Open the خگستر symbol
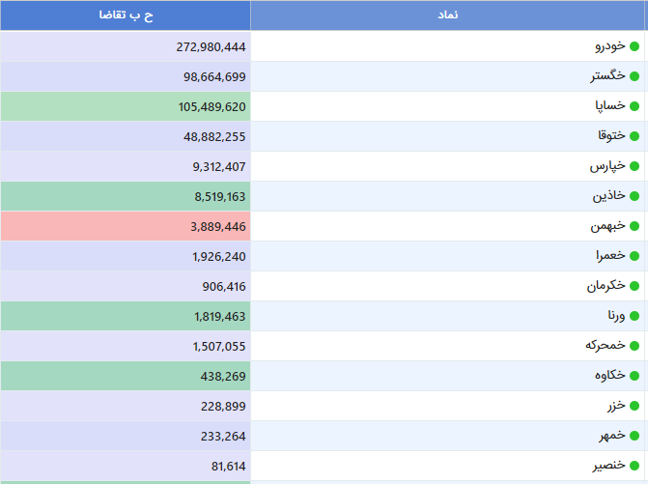The image size is (648, 484). (x=607, y=76)
